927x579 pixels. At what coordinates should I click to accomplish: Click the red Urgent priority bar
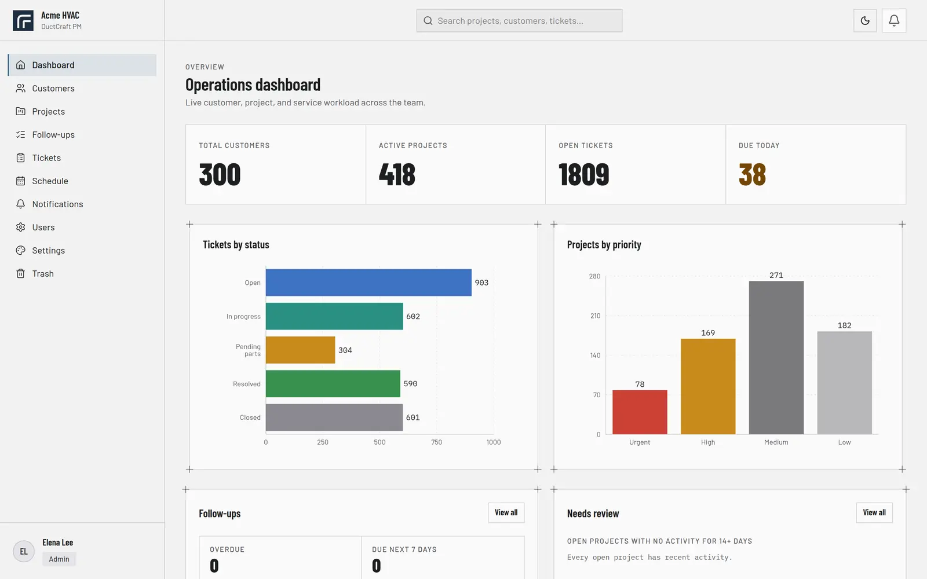[x=640, y=412]
